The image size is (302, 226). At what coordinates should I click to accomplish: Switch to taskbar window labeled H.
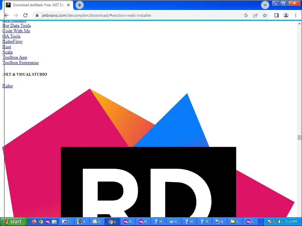(82, 222)
